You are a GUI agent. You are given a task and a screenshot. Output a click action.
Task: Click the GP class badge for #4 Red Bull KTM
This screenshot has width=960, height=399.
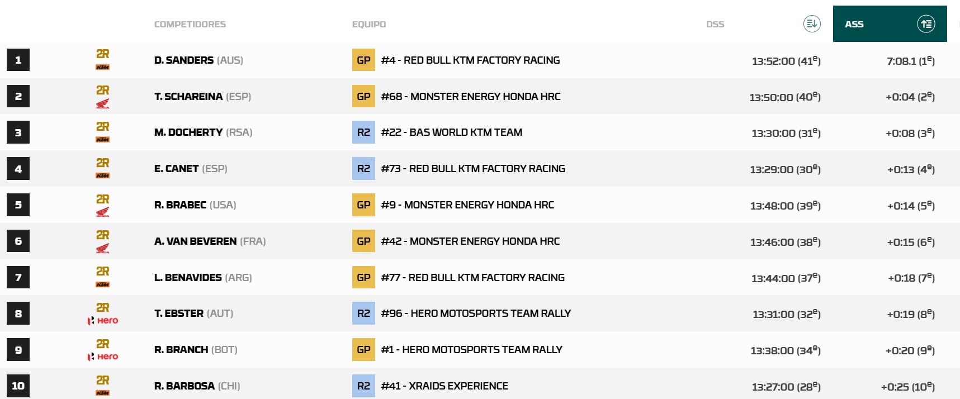click(x=363, y=60)
